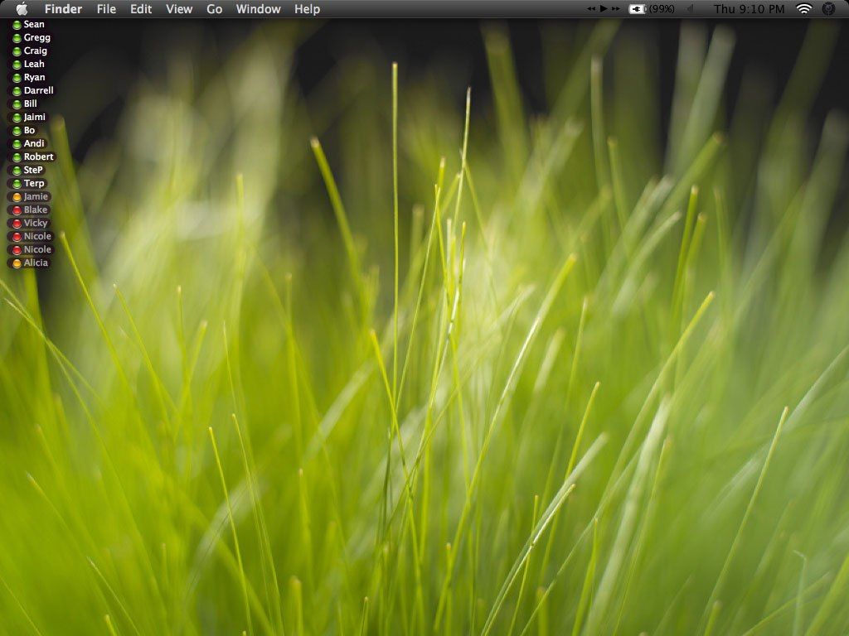Click the Thu 9:10 PM clock
Viewport: 849px width, 636px height.
749,9
